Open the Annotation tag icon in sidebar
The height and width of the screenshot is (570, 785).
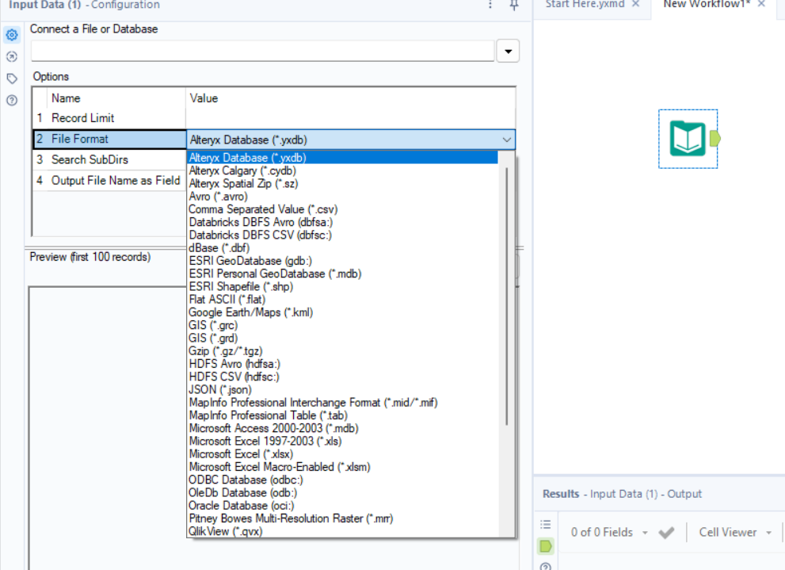(x=12, y=78)
